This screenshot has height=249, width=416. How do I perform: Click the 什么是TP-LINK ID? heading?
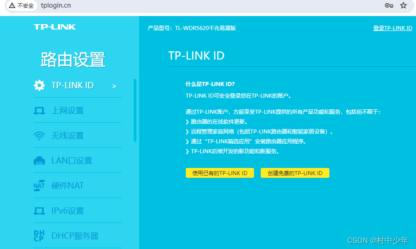click(210, 84)
